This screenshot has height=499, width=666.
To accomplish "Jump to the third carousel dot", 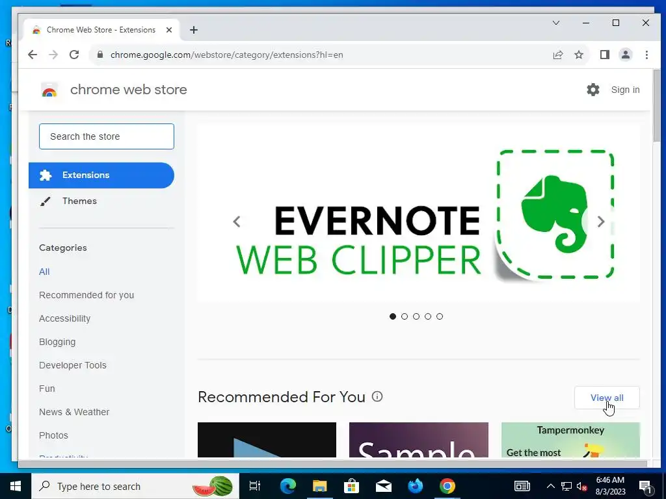I will pyautogui.click(x=416, y=316).
